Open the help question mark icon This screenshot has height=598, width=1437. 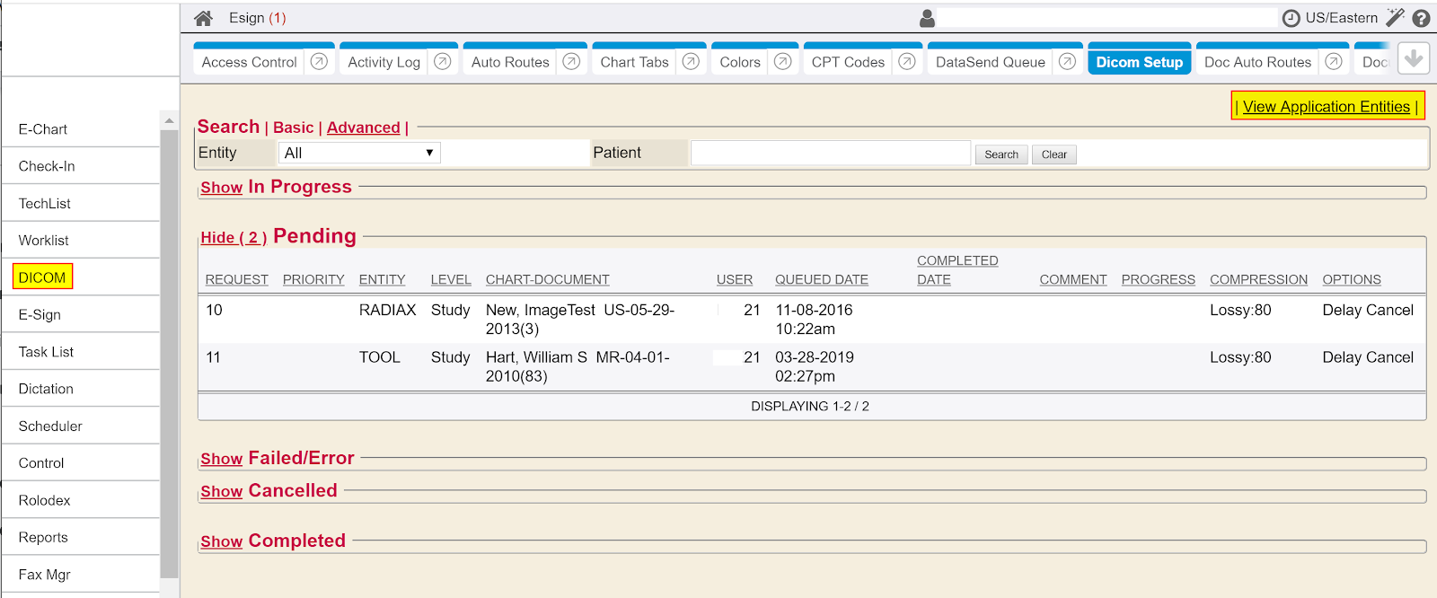click(x=1421, y=18)
